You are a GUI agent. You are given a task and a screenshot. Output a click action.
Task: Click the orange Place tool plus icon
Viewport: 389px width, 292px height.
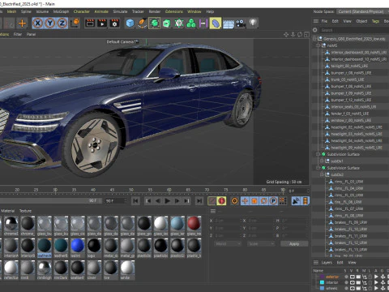[22, 24]
